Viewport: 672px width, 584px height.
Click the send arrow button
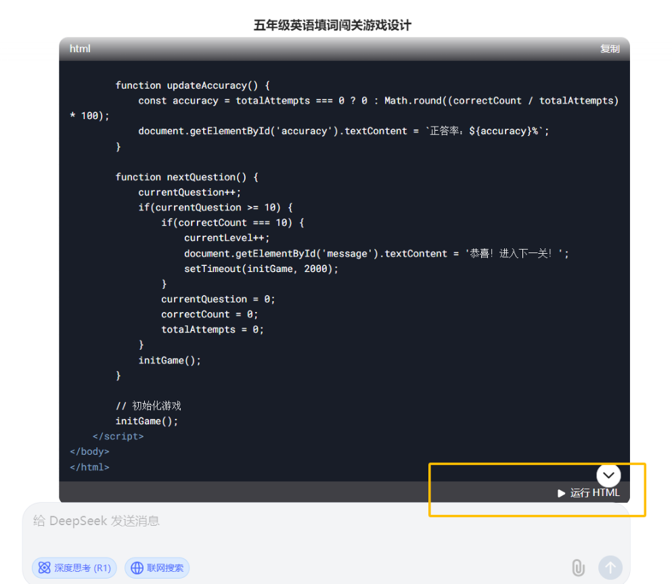610,568
